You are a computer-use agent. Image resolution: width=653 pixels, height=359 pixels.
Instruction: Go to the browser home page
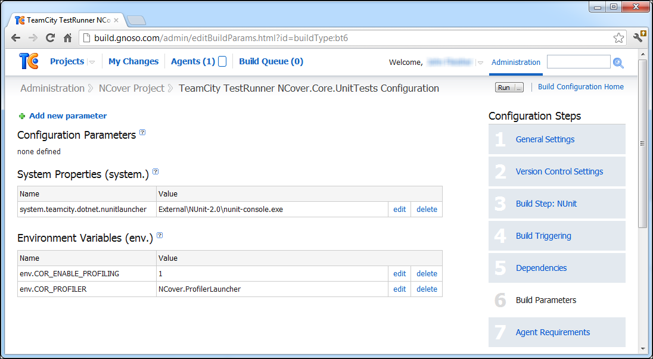click(x=68, y=38)
